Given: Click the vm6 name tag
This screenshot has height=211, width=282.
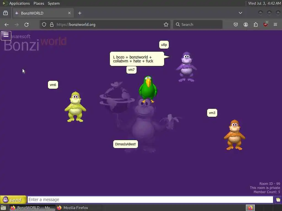Looking at the screenshot, I should click(53, 85).
